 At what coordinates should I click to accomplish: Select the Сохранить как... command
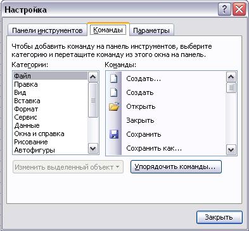click(154, 148)
